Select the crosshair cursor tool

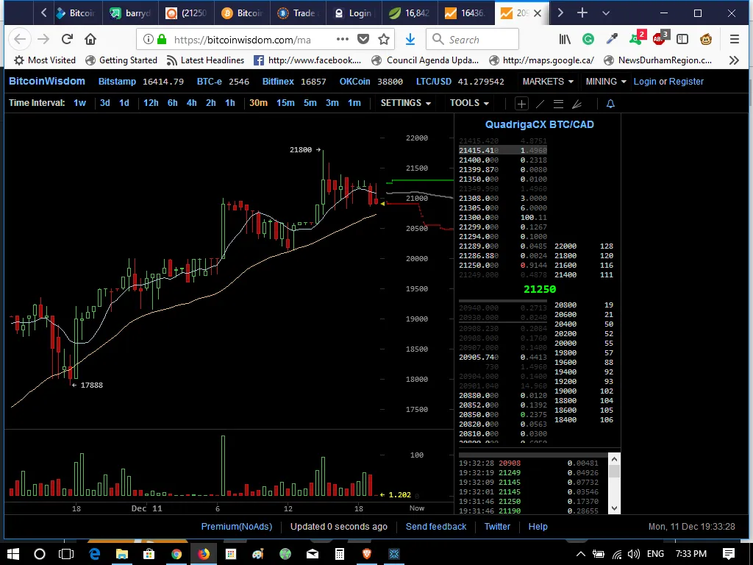click(521, 103)
